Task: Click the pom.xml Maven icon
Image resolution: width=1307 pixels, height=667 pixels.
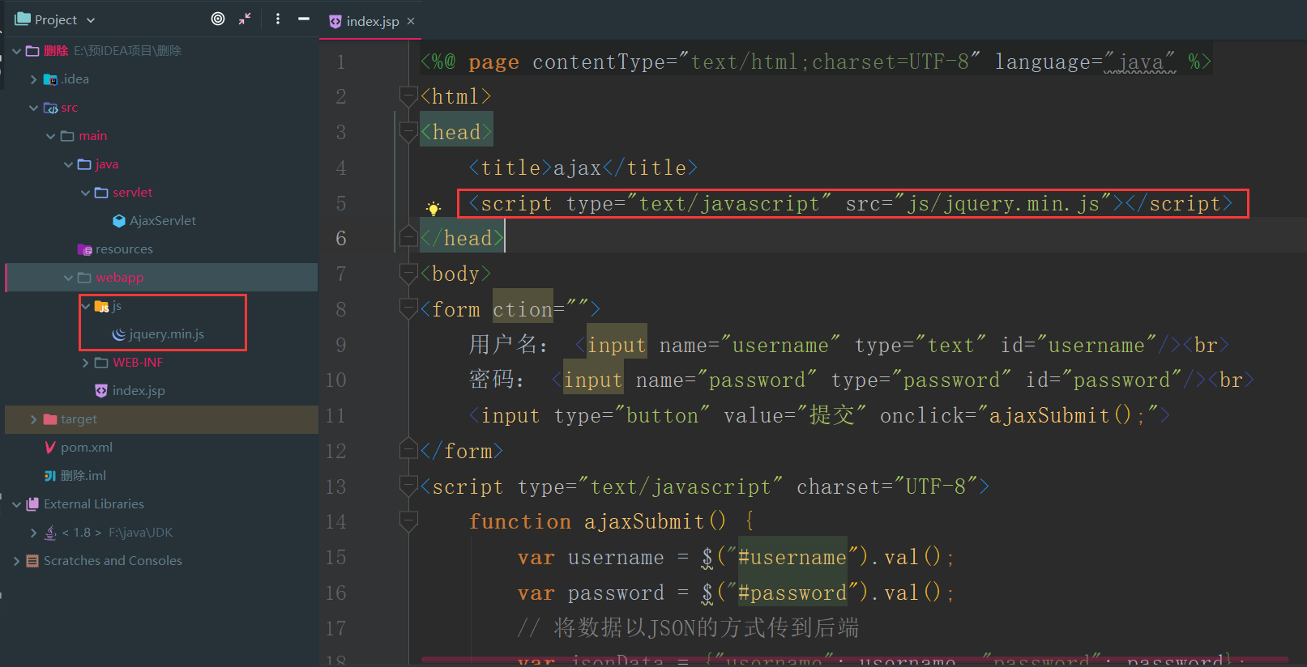Action: click(50, 448)
